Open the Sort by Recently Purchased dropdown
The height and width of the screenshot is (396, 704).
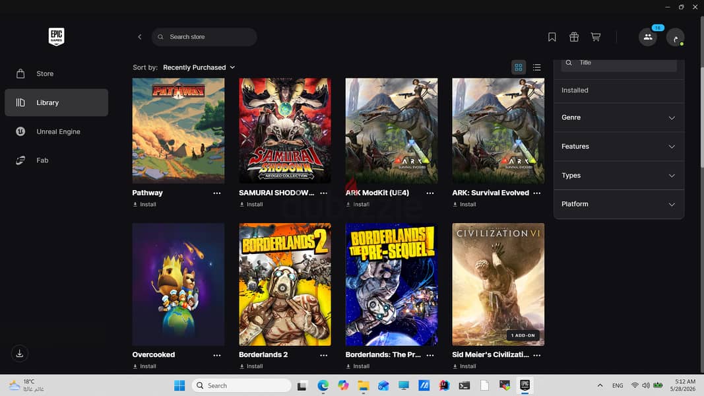pos(199,67)
